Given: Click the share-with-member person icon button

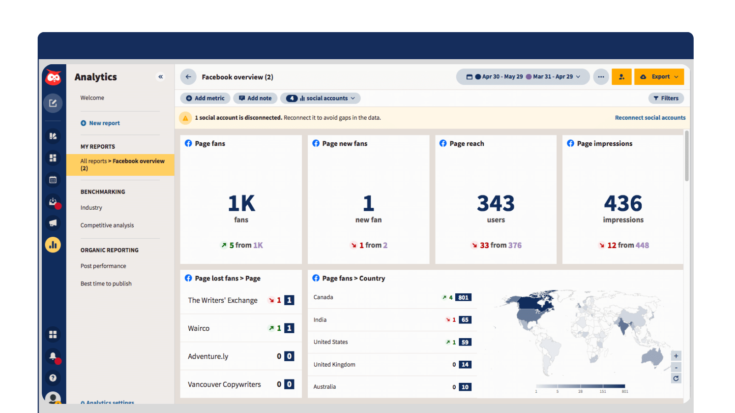Looking at the screenshot, I should click(622, 77).
